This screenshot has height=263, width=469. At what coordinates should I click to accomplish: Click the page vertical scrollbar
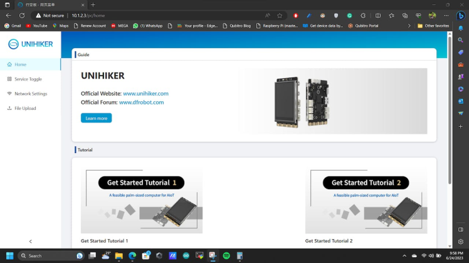(450, 110)
